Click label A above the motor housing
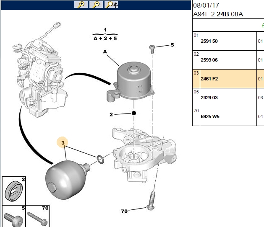Viewport: 264px width, 227px height. click(x=105, y=52)
